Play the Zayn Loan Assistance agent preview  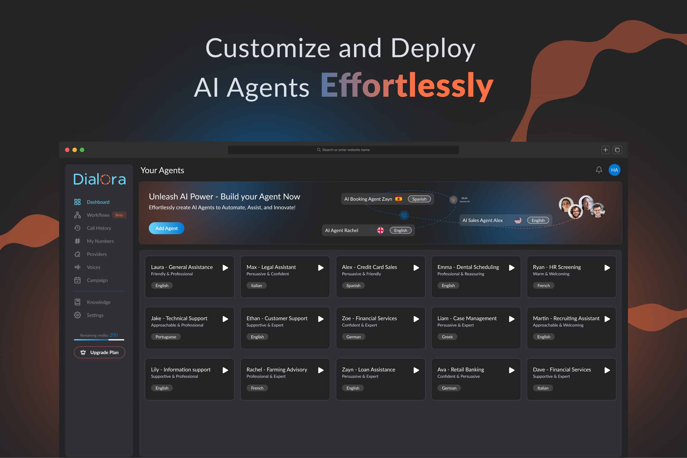coord(416,370)
